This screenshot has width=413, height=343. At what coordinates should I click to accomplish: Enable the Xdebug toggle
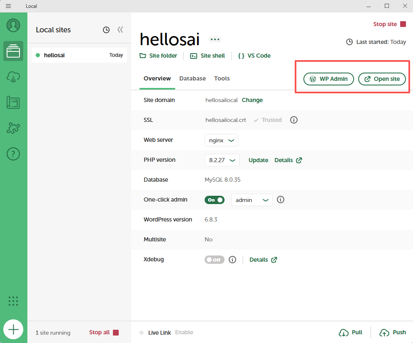214,260
